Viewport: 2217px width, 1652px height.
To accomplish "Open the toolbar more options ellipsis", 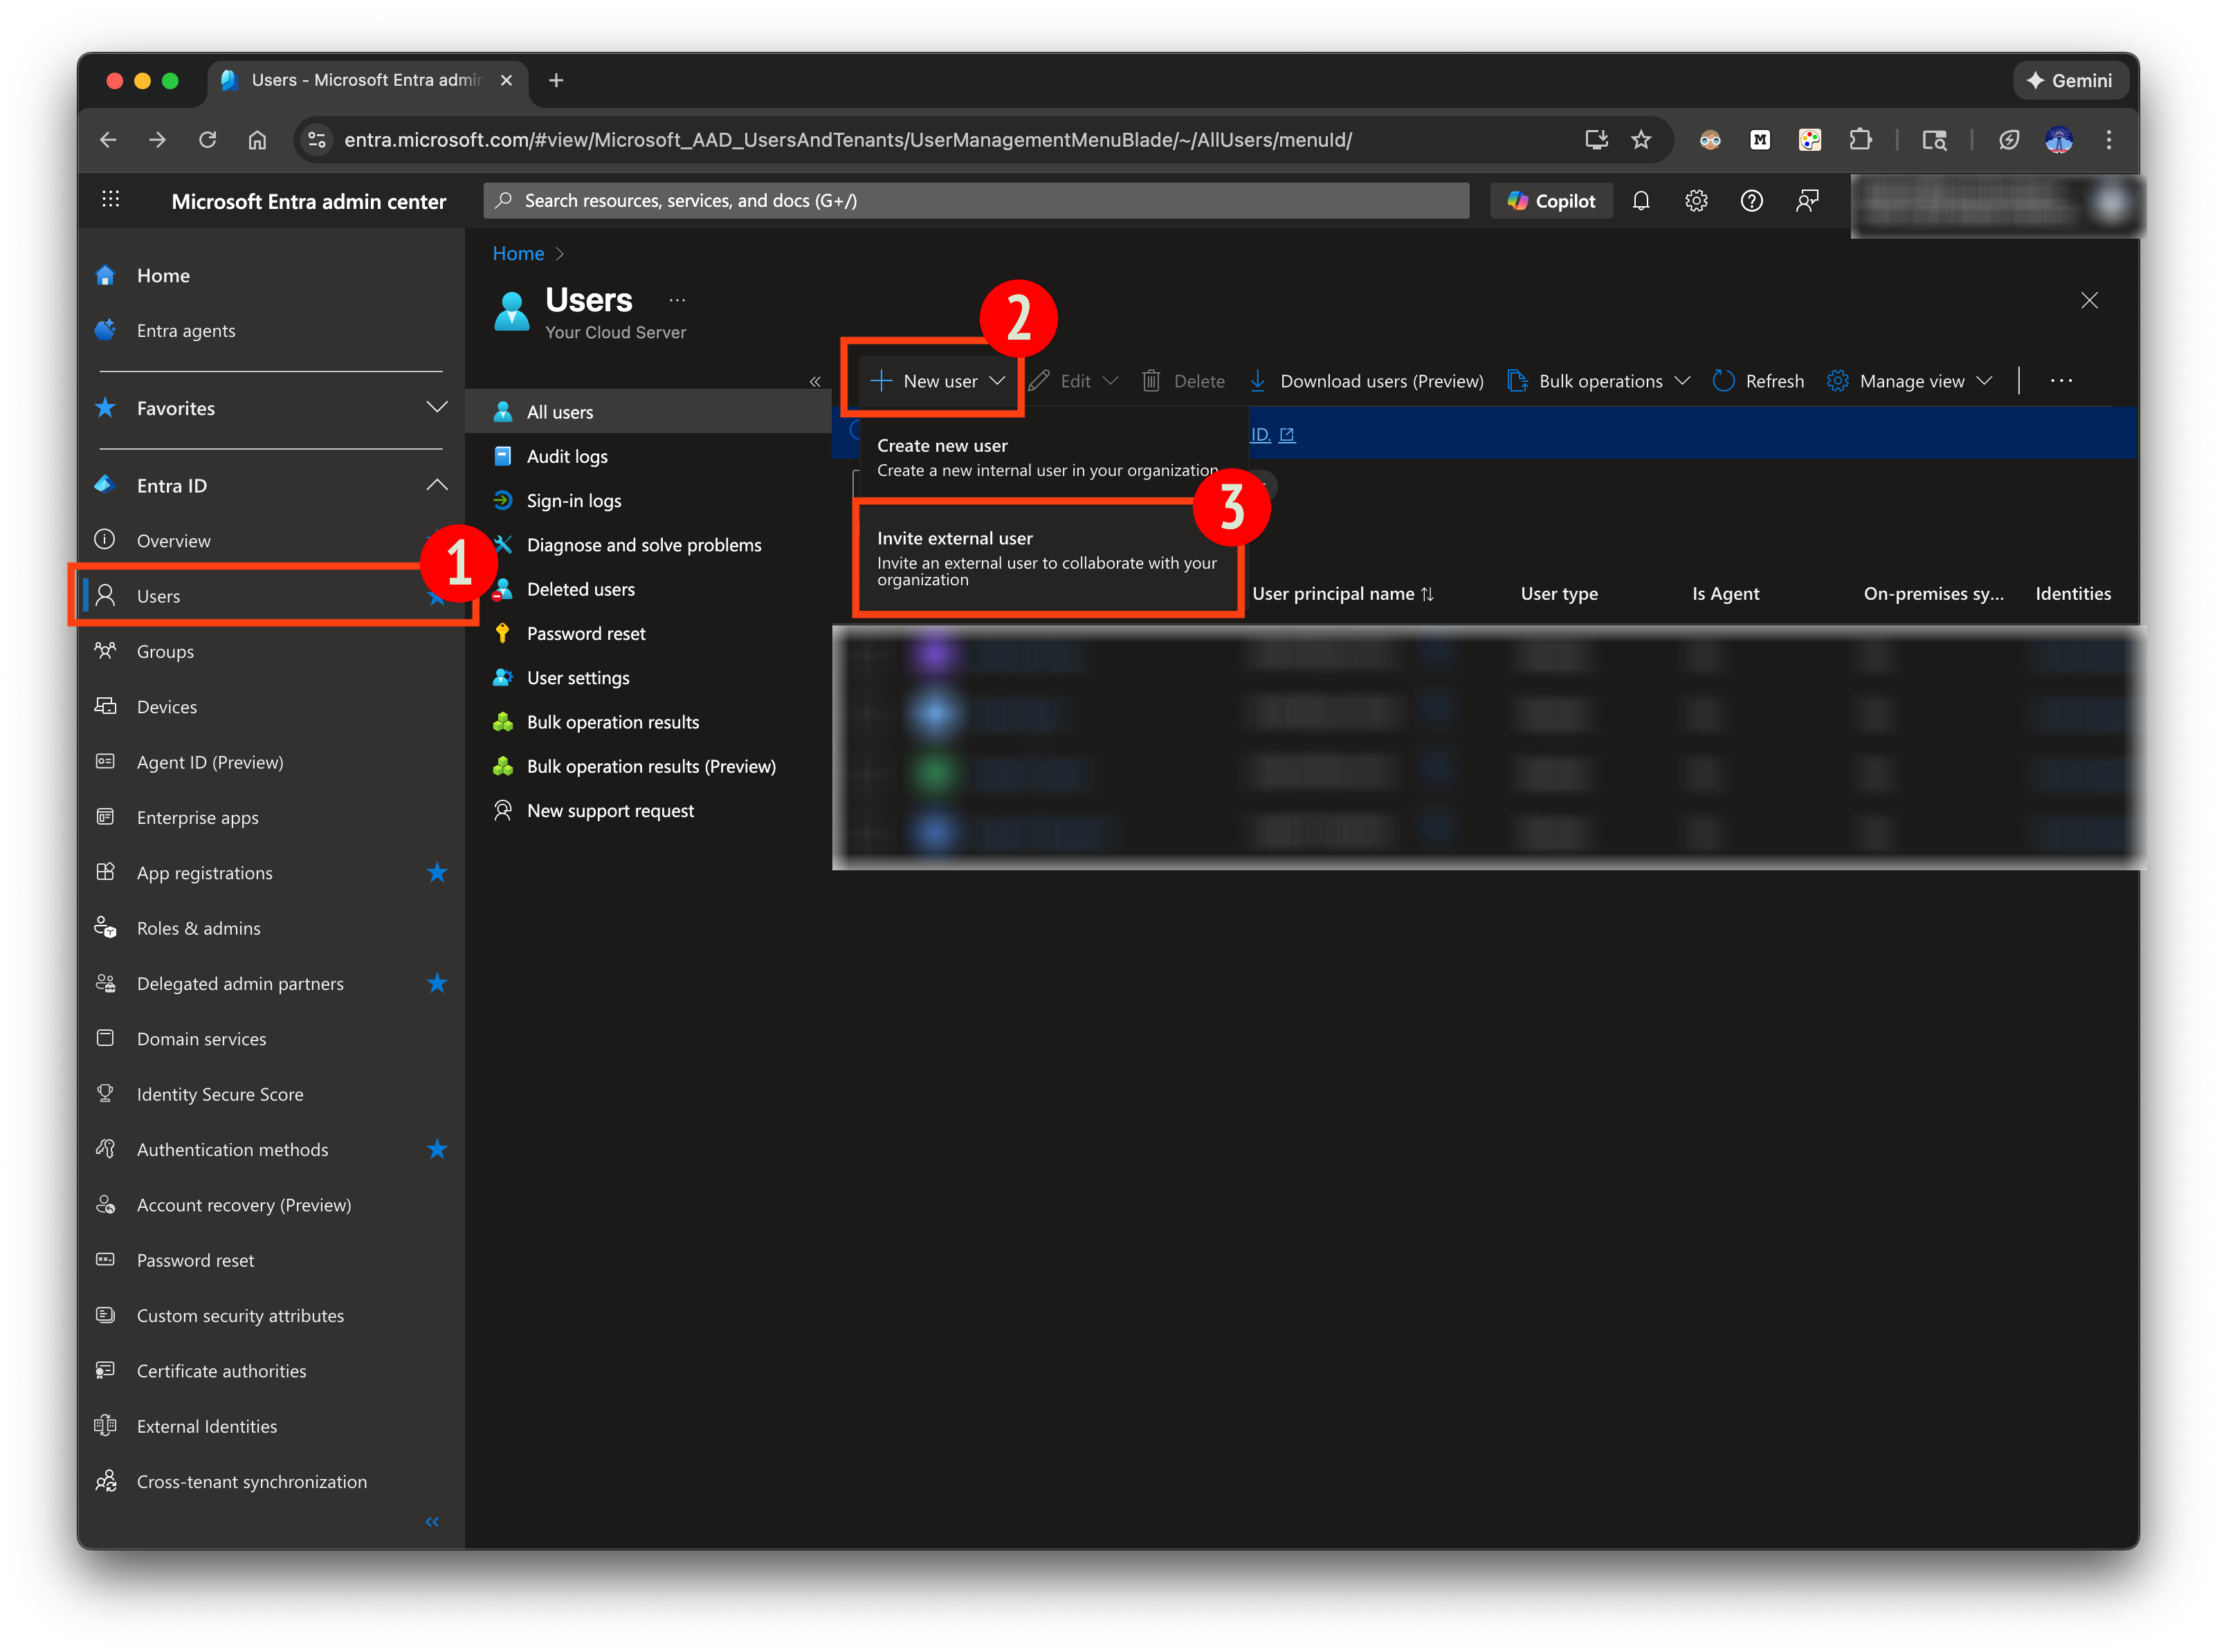I will point(2061,381).
